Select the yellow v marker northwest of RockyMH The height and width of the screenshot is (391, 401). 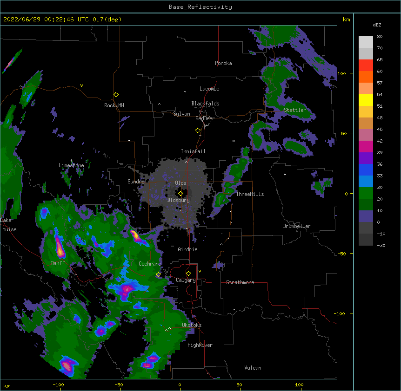click(x=81, y=85)
